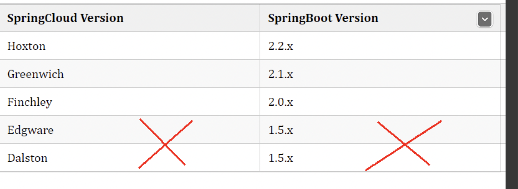Select the Greenwich cell
The height and width of the screenshot is (189, 518).
point(36,74)
